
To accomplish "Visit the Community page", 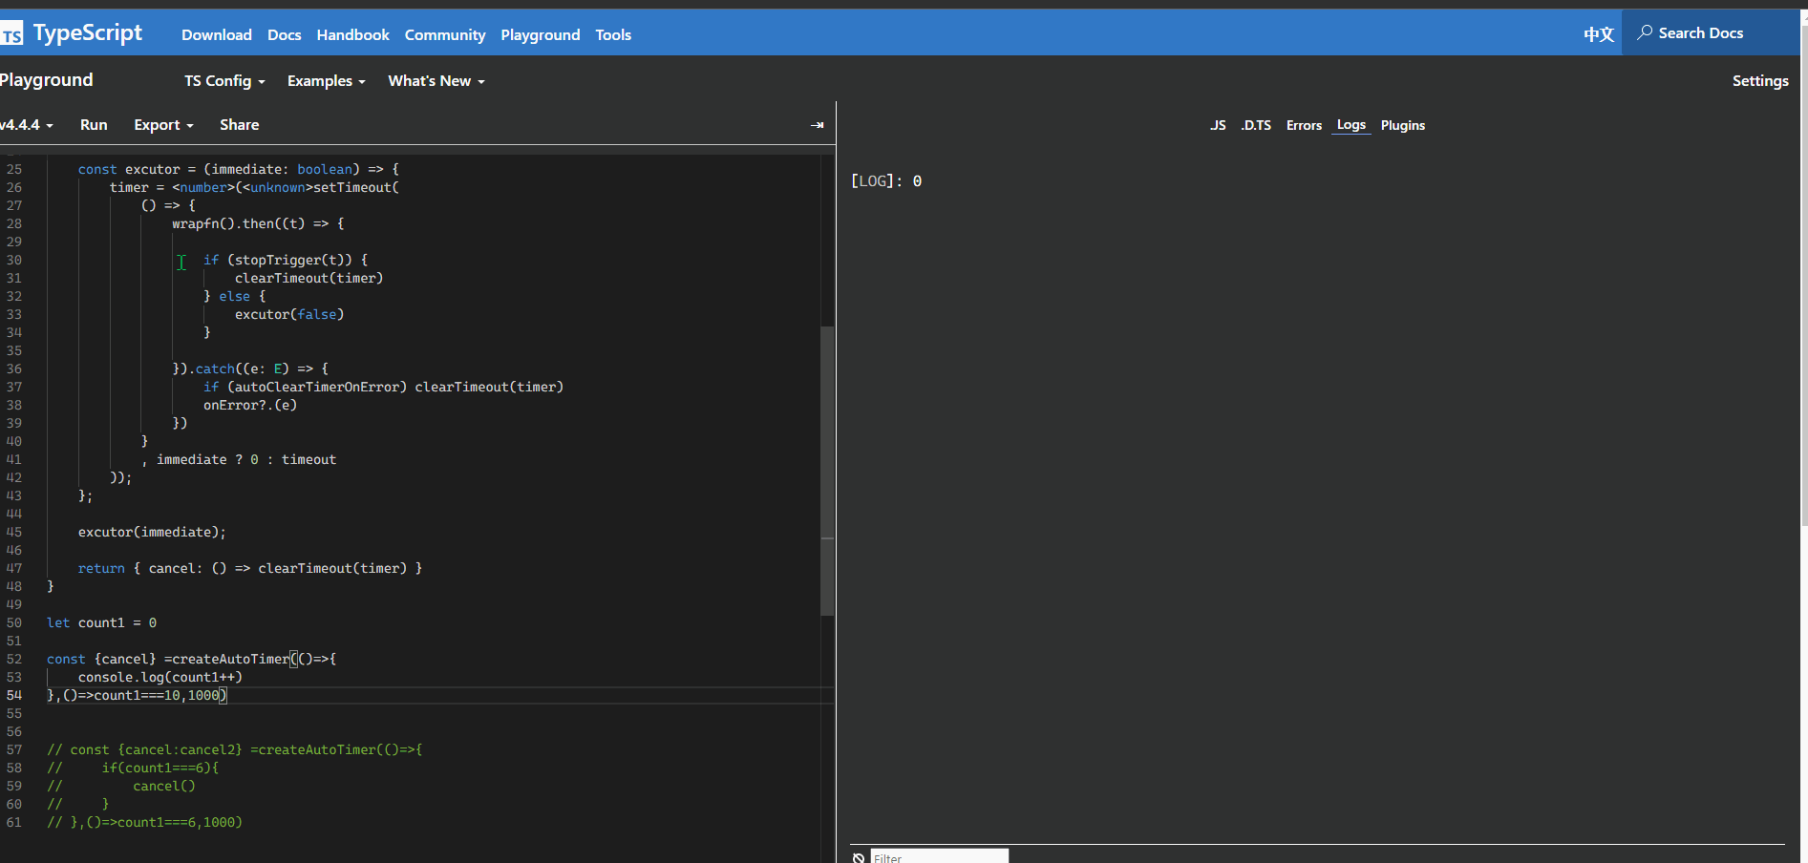I will [x=445, y=35].
